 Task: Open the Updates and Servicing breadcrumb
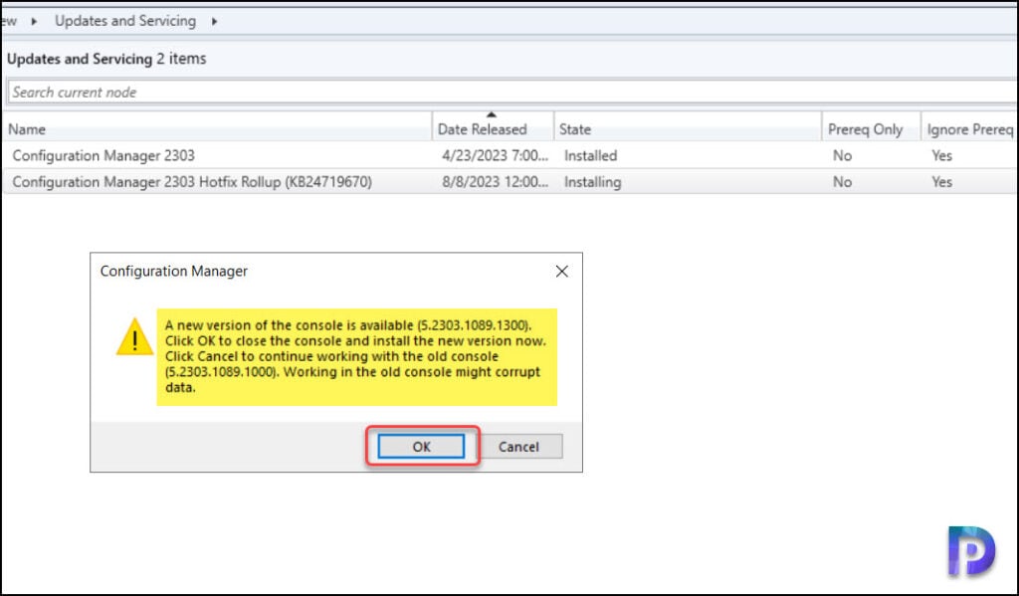tap(125, 21)
